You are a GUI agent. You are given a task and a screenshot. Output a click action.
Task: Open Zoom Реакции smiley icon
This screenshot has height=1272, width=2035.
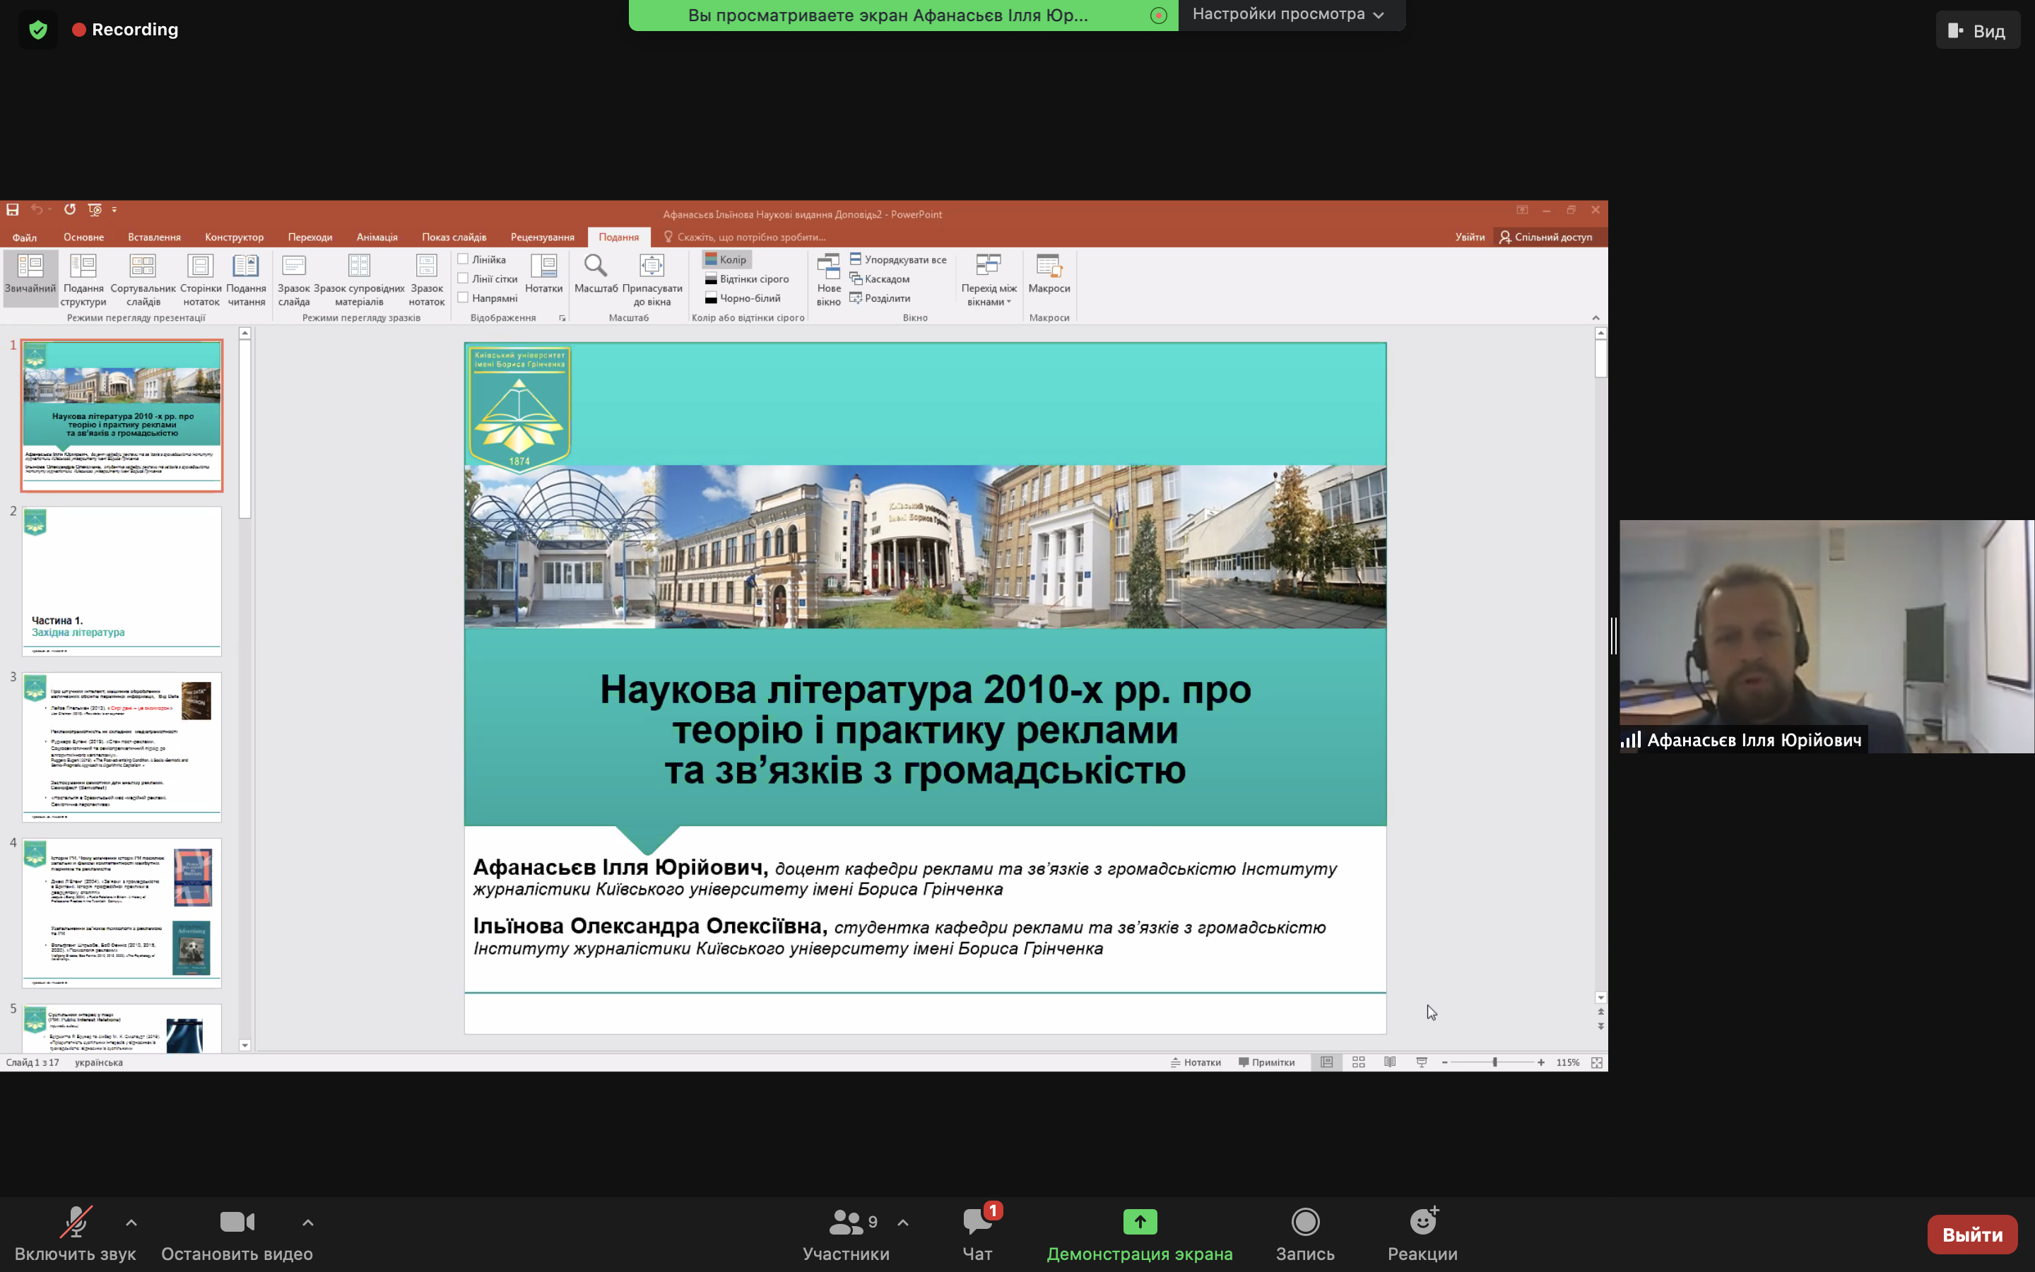pyautogui.click(x=1423, y=1223)
